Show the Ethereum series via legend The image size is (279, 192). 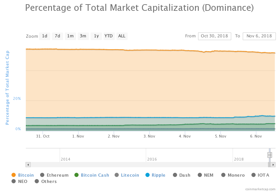(58, 175)
